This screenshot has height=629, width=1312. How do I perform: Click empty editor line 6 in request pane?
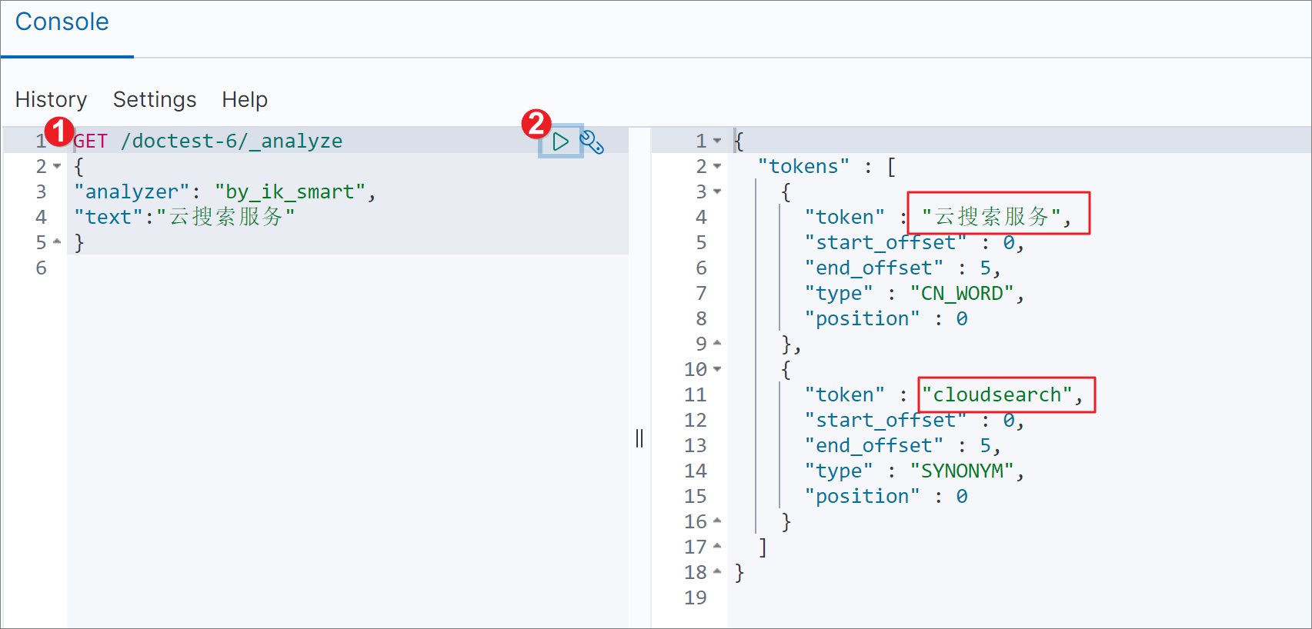[x=348, y=268]
